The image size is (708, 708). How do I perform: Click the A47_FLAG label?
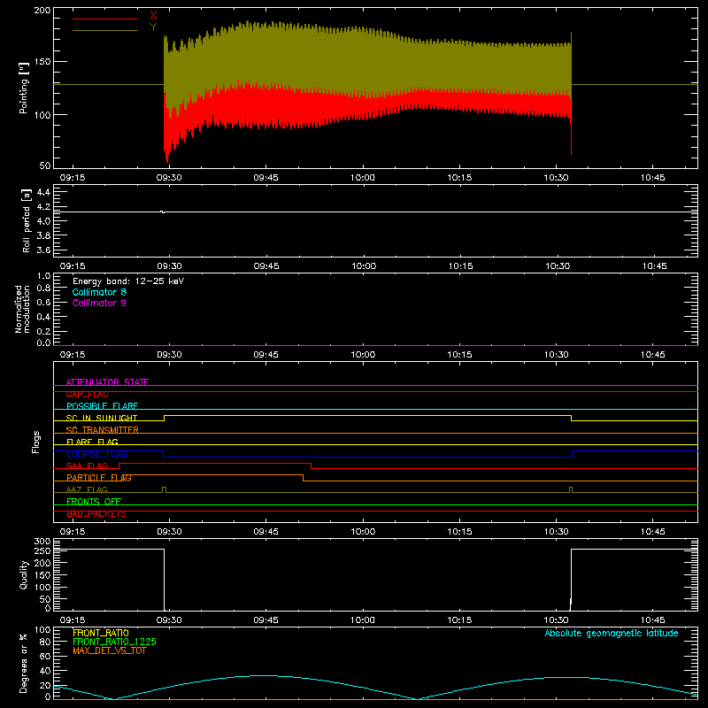tap(87, 489)
